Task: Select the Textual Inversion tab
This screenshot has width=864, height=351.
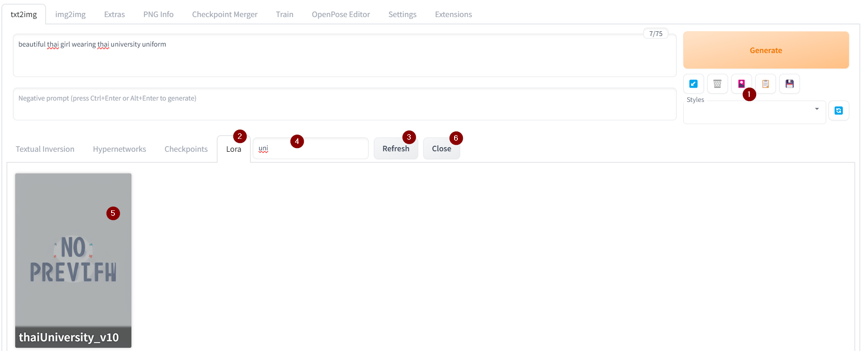Action: point(45,149)
